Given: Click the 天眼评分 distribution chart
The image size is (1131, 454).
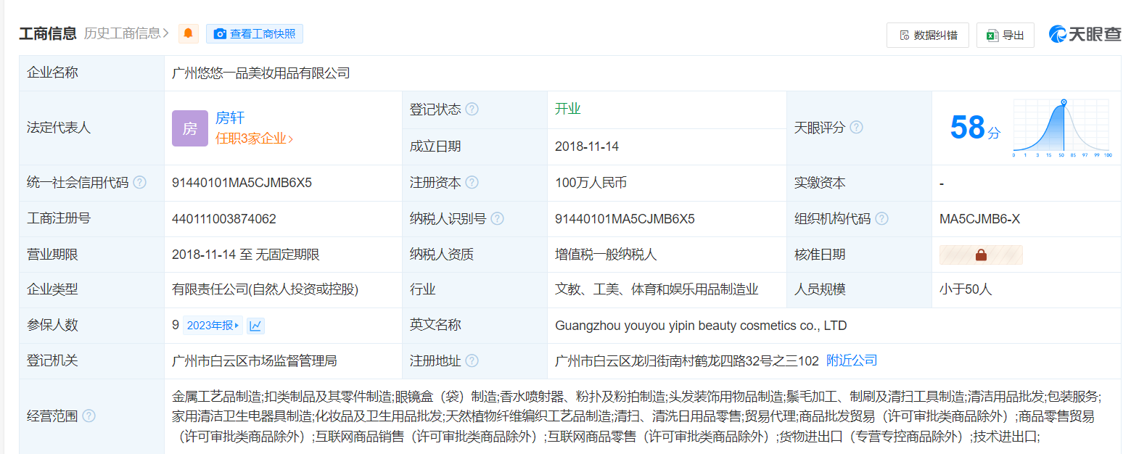Looking at the screenshot, I should pos(1061,128).
